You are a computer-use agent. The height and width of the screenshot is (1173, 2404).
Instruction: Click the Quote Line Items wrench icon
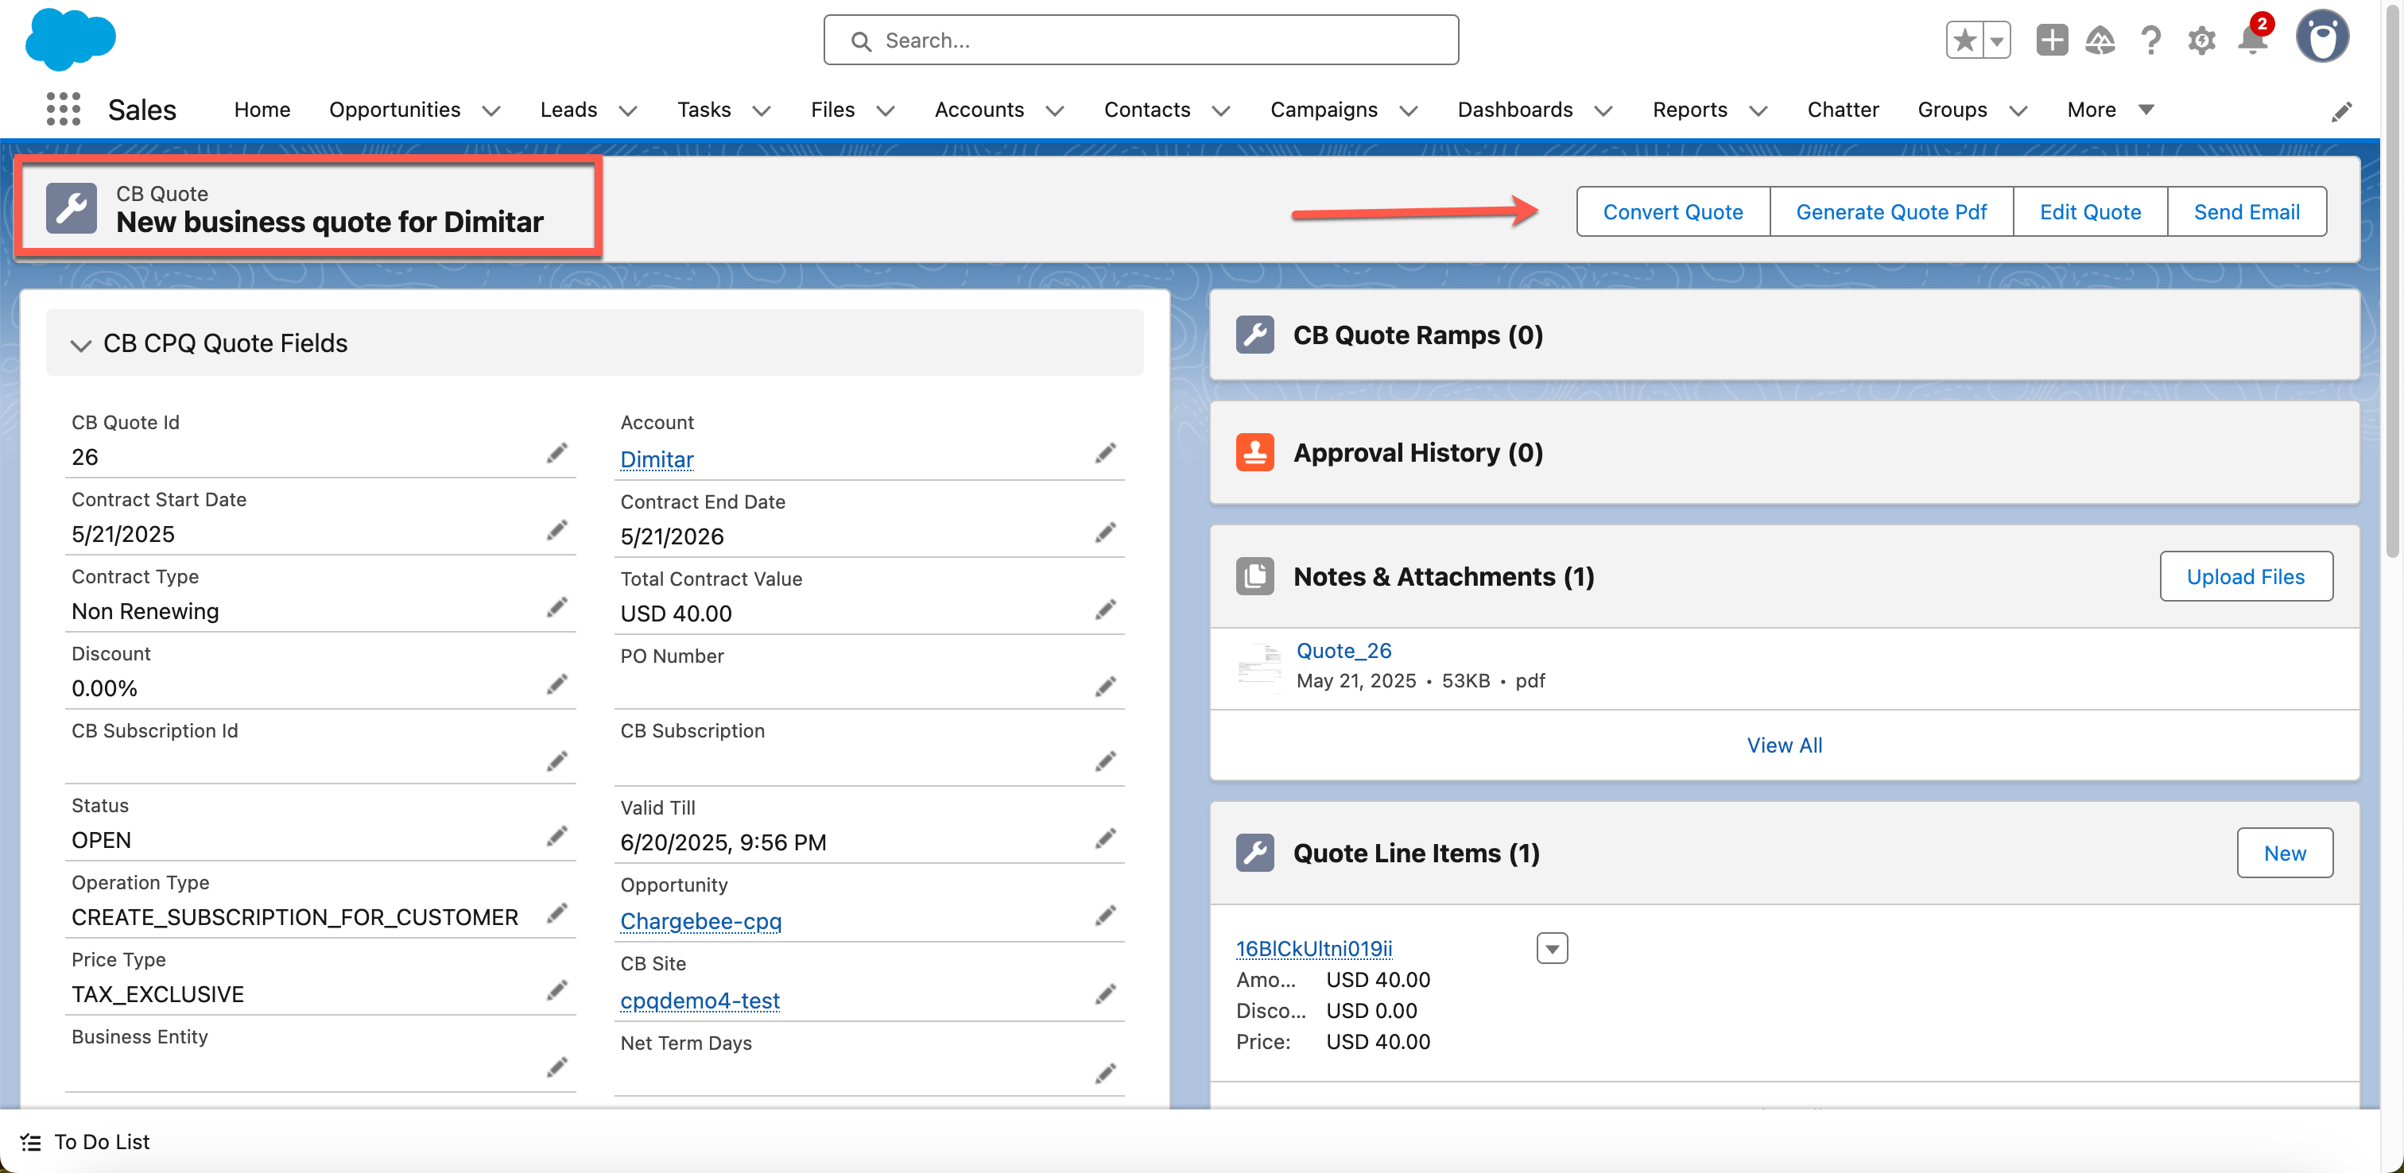pos(1254,852)
